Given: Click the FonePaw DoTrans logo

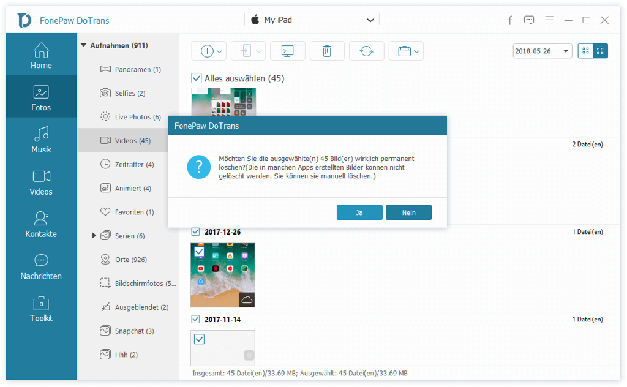Looking at the screenshot, I should pyautogui.click(x=24, y=20).
